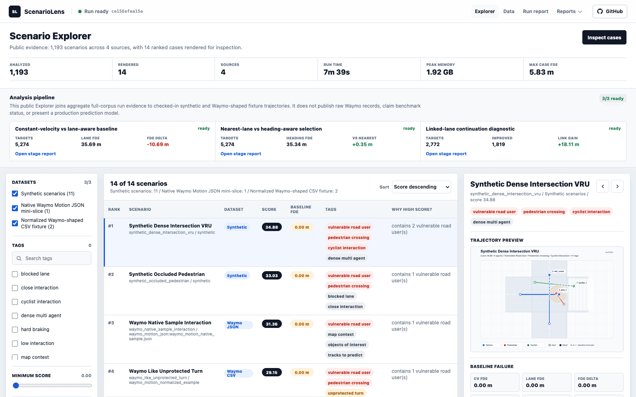Toggle the blocked lane tag checkbox
The image size is (636, 397).
(x=15, y=274)
